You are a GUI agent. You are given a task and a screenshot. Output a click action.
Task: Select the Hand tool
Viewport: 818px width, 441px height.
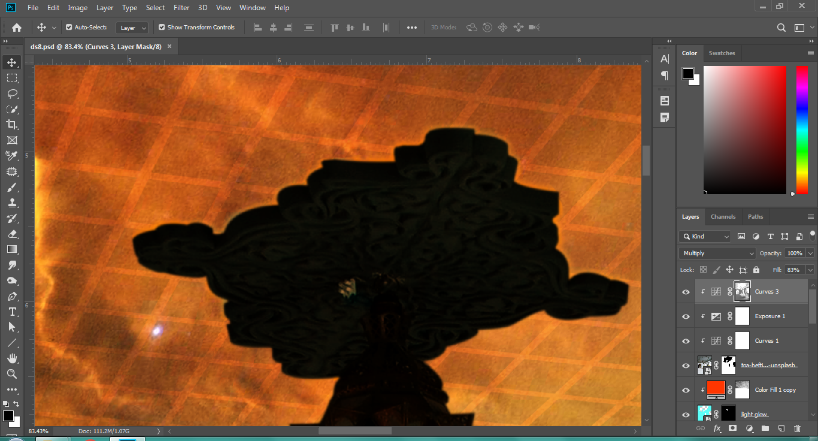pyautogui.click(x=11, y=358)
